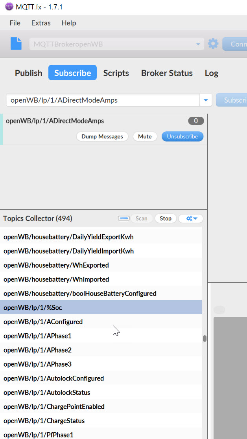Expand the subscribe topic dropdown arrow
247x439 pixels.
[x=206, y=100]
